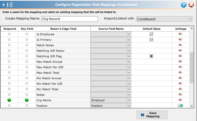This screenshot has height=121, width=197.
Task: Enable the settings switch for Org Name
Action: click(x=180, y=100)
